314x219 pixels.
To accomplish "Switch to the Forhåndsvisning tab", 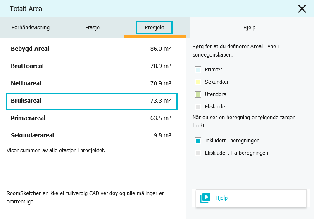I will pyautogui.click(x=31, y=27).
